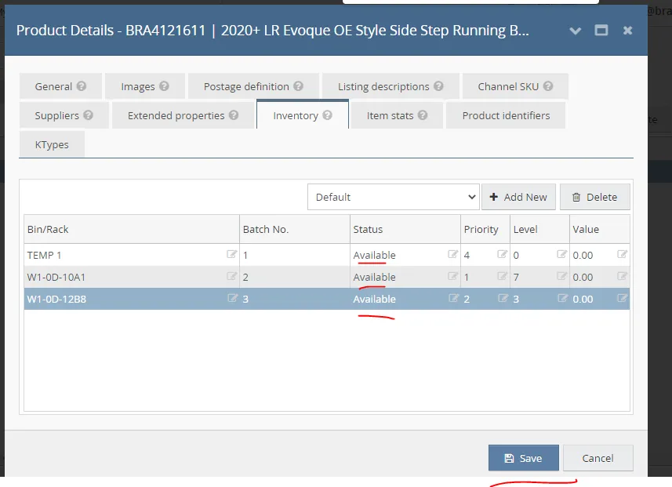Open the Default location dropdown
The image size is (672, 487).
click(394, 197)
